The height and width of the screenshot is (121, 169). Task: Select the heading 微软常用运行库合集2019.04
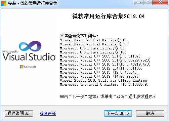click(108, 16)
